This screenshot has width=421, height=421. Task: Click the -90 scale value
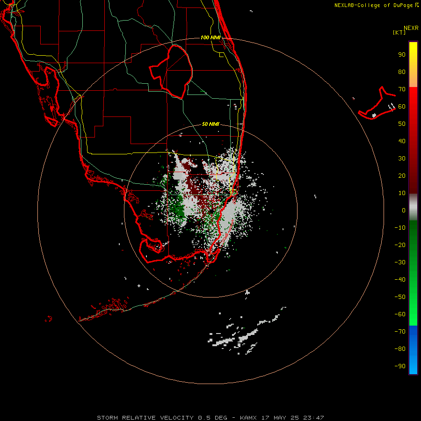pyautogui.click(x=400, y=366)
